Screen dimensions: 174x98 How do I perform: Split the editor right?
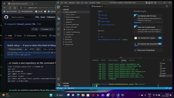tap(167, 6)
